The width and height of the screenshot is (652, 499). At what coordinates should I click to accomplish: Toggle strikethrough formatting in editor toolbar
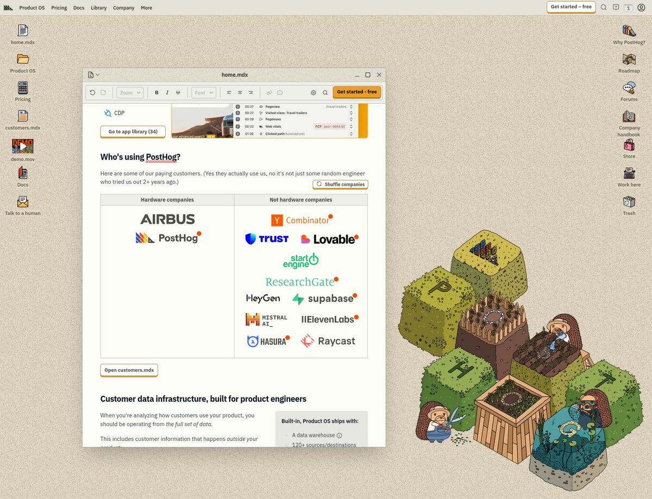point(178,93)
